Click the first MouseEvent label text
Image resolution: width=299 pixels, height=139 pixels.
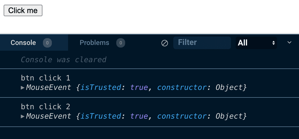click(48, 87)
